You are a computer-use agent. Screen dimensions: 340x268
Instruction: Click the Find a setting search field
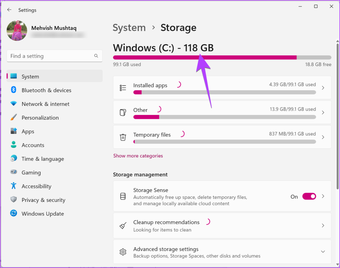50,56
